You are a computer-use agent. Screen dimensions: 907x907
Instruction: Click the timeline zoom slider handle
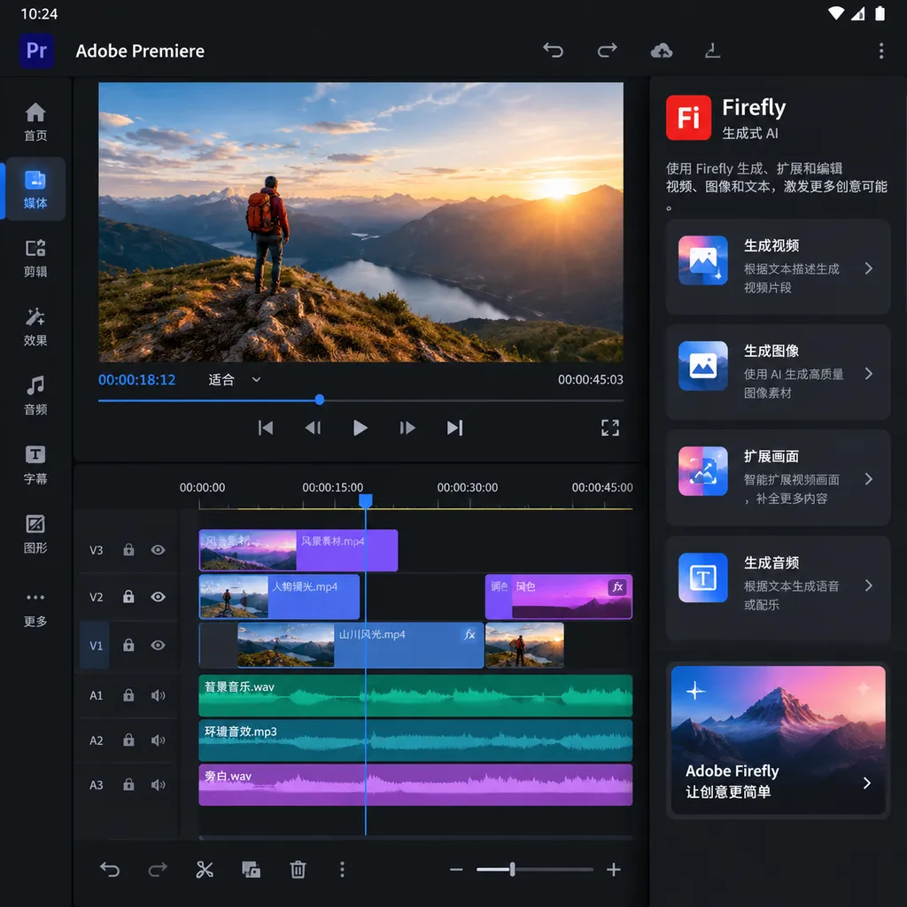pyautogui.click(x=513, y=869)
